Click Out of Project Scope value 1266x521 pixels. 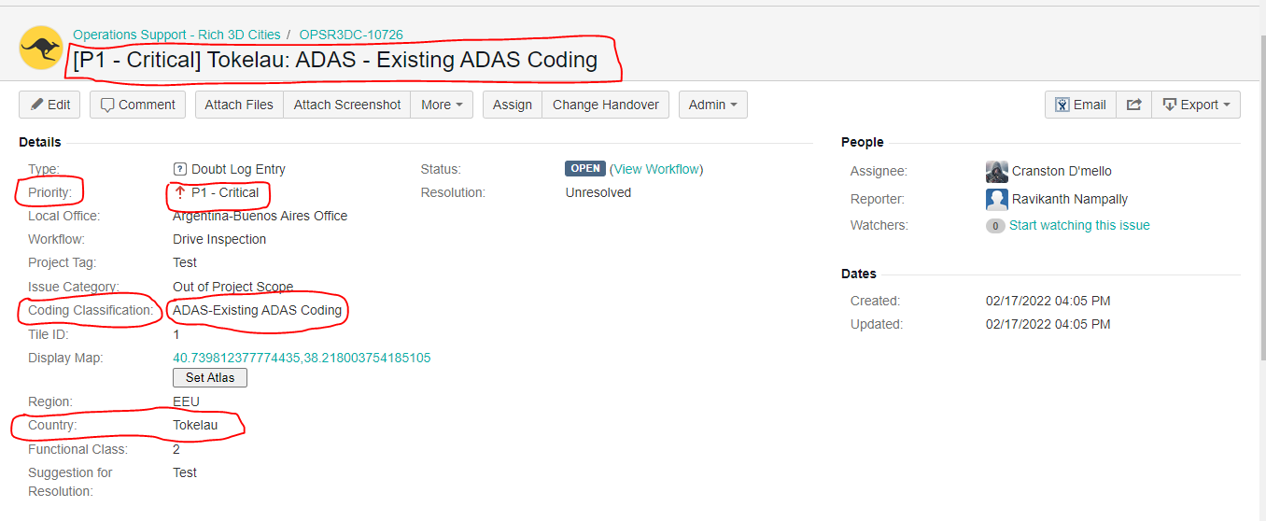[233, 287]
